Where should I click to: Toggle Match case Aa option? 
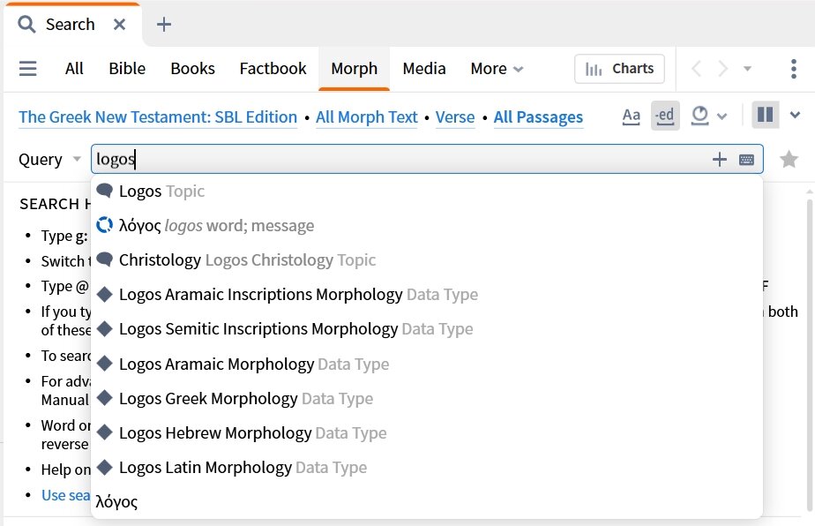tap(631, 116)
